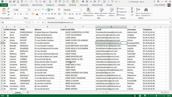Switch to the DONNÉES tab
The image size is (172, 97).
click(62, 5)
